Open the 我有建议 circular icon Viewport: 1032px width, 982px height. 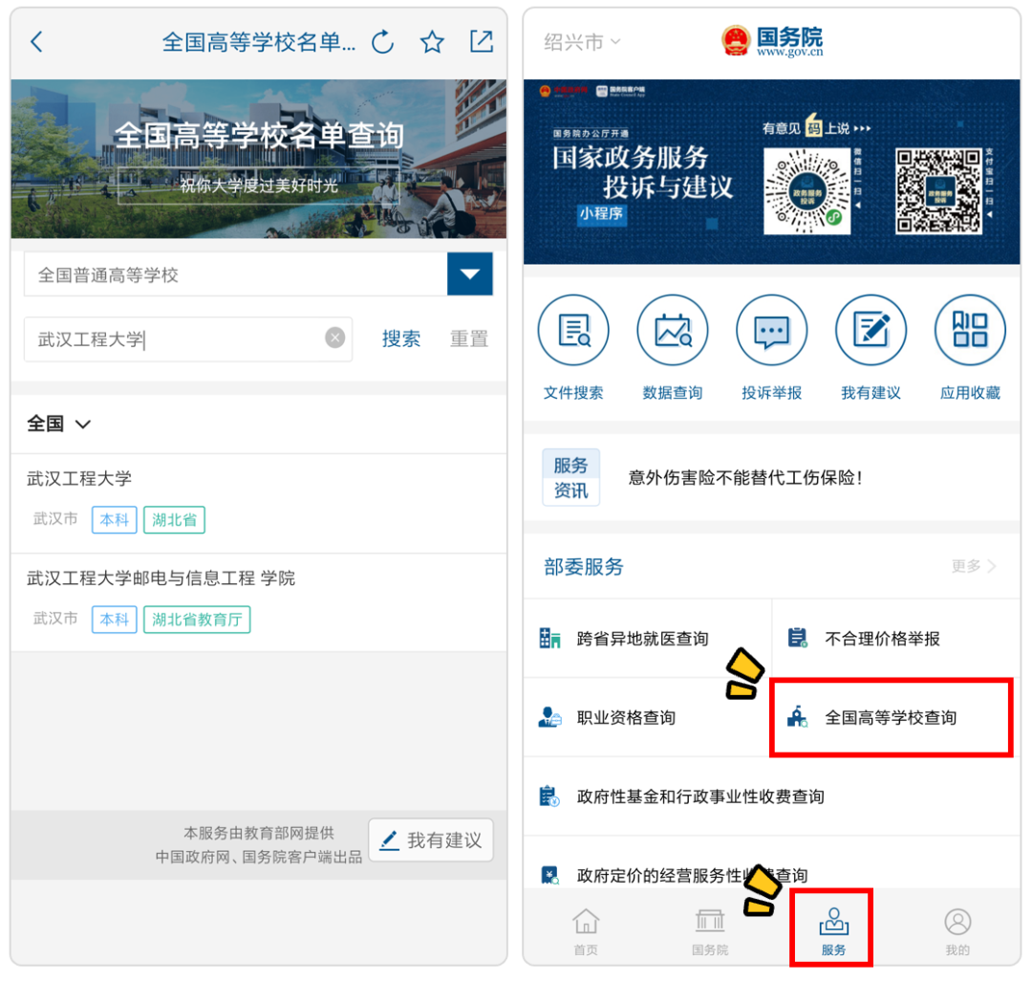point(871,330)
